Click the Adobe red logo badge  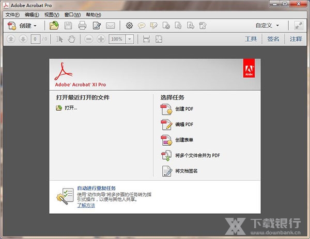(249, 68)
